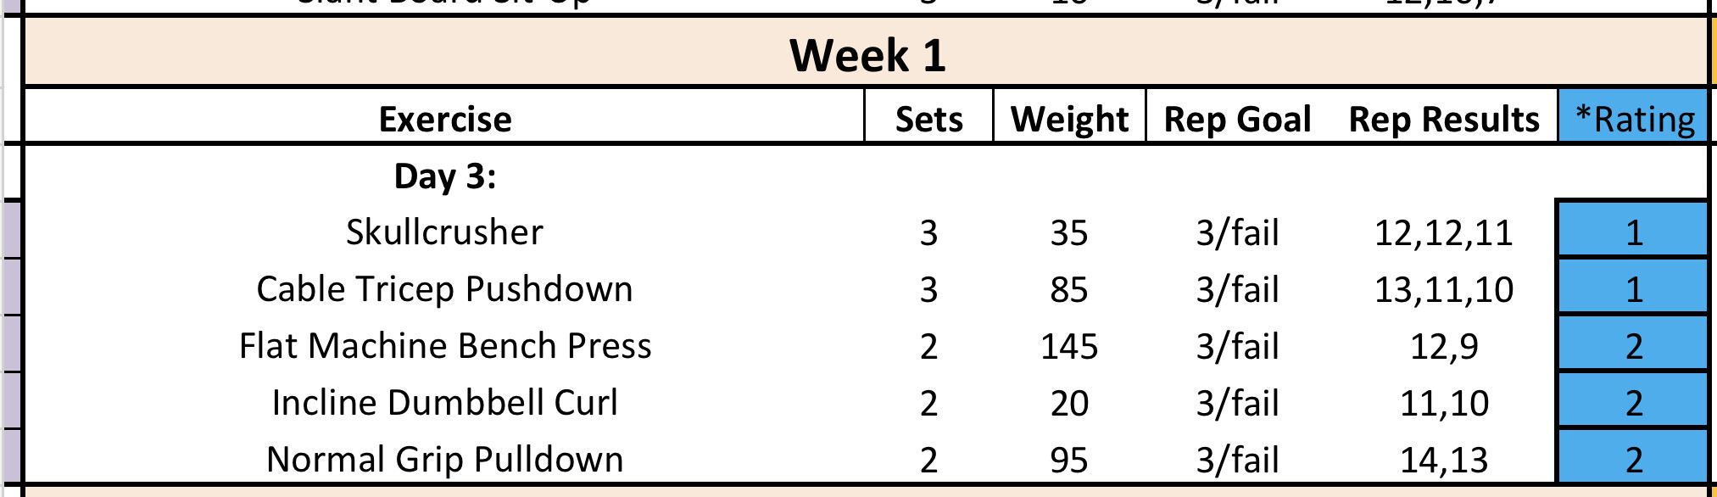Select Flat Machine Bench Press rating cell

pos(1633,345)
